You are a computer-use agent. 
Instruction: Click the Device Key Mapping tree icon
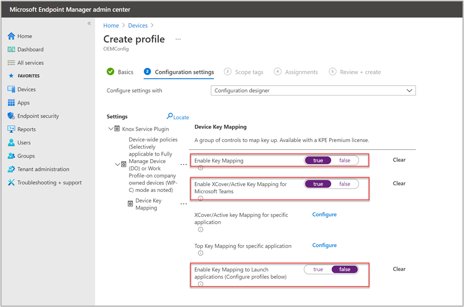[130, 204]
